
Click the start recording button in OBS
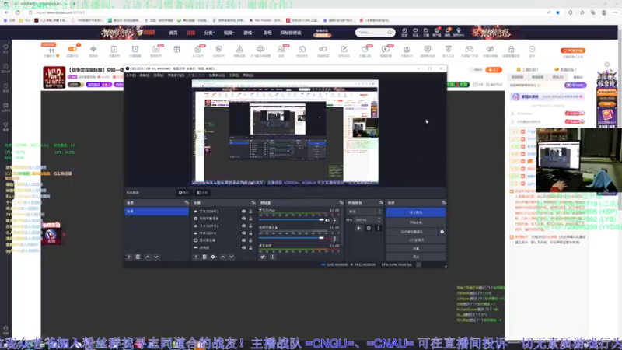pos(416,222)
